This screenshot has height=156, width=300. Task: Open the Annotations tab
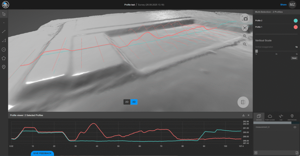292,117
